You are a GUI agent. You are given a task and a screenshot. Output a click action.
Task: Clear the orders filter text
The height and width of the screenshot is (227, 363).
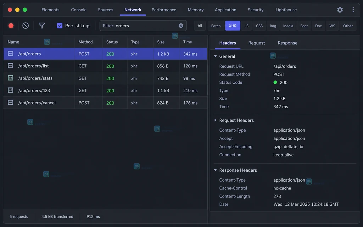pyautogui.click(x=181, y=26)
